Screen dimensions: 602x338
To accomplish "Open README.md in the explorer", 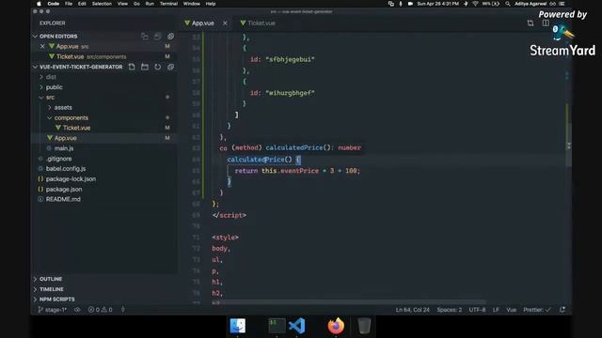I will click(63, 199).
